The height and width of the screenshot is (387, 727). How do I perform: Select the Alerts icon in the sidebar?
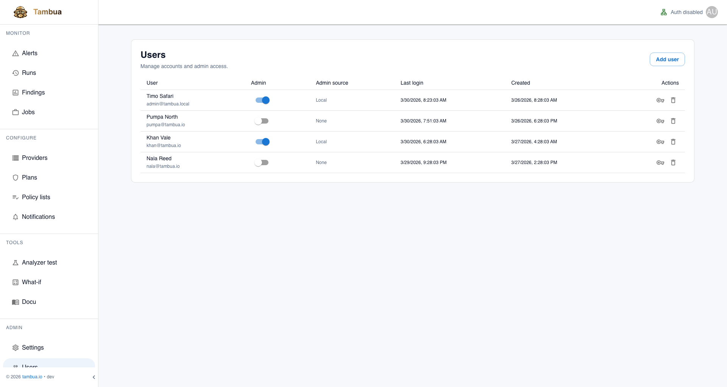click(x=15, y=53)
